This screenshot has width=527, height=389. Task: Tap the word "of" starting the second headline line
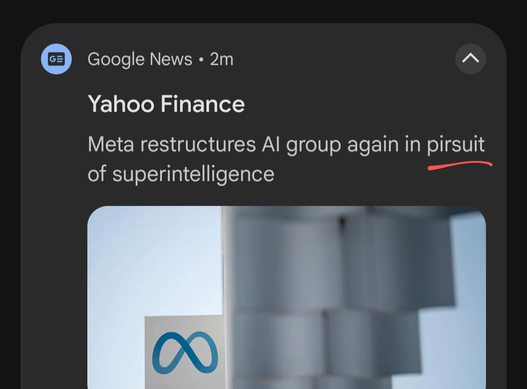click(x=97, y=174)
